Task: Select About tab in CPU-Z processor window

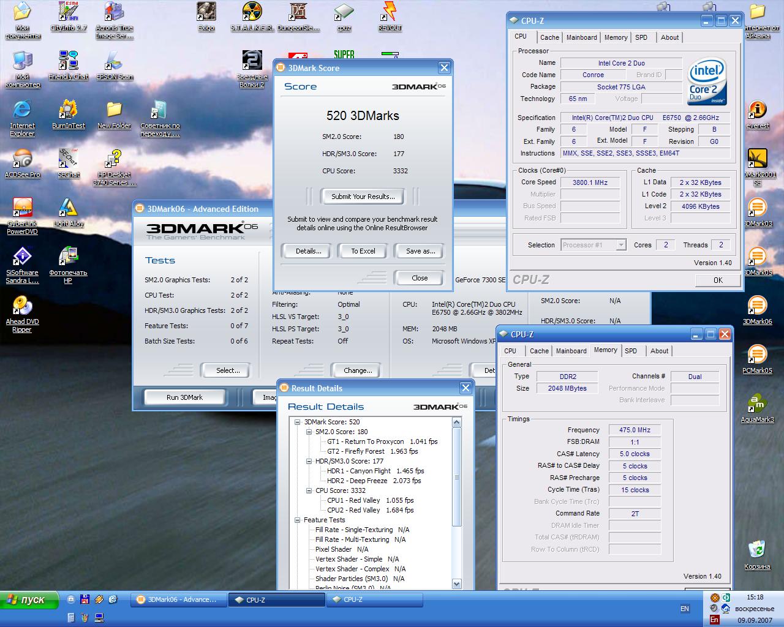Action: click(x=669, y=37)
